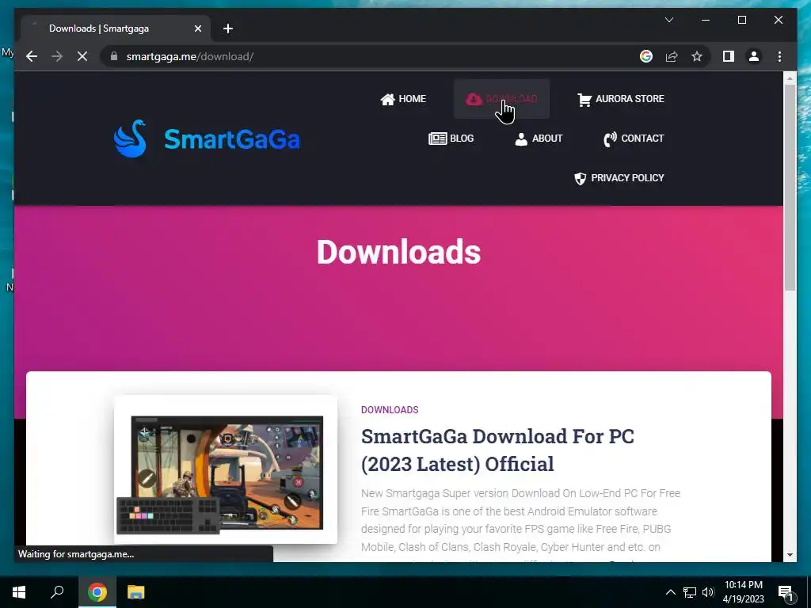Click Chrome icon in taskbar

[x=97, y=592]
